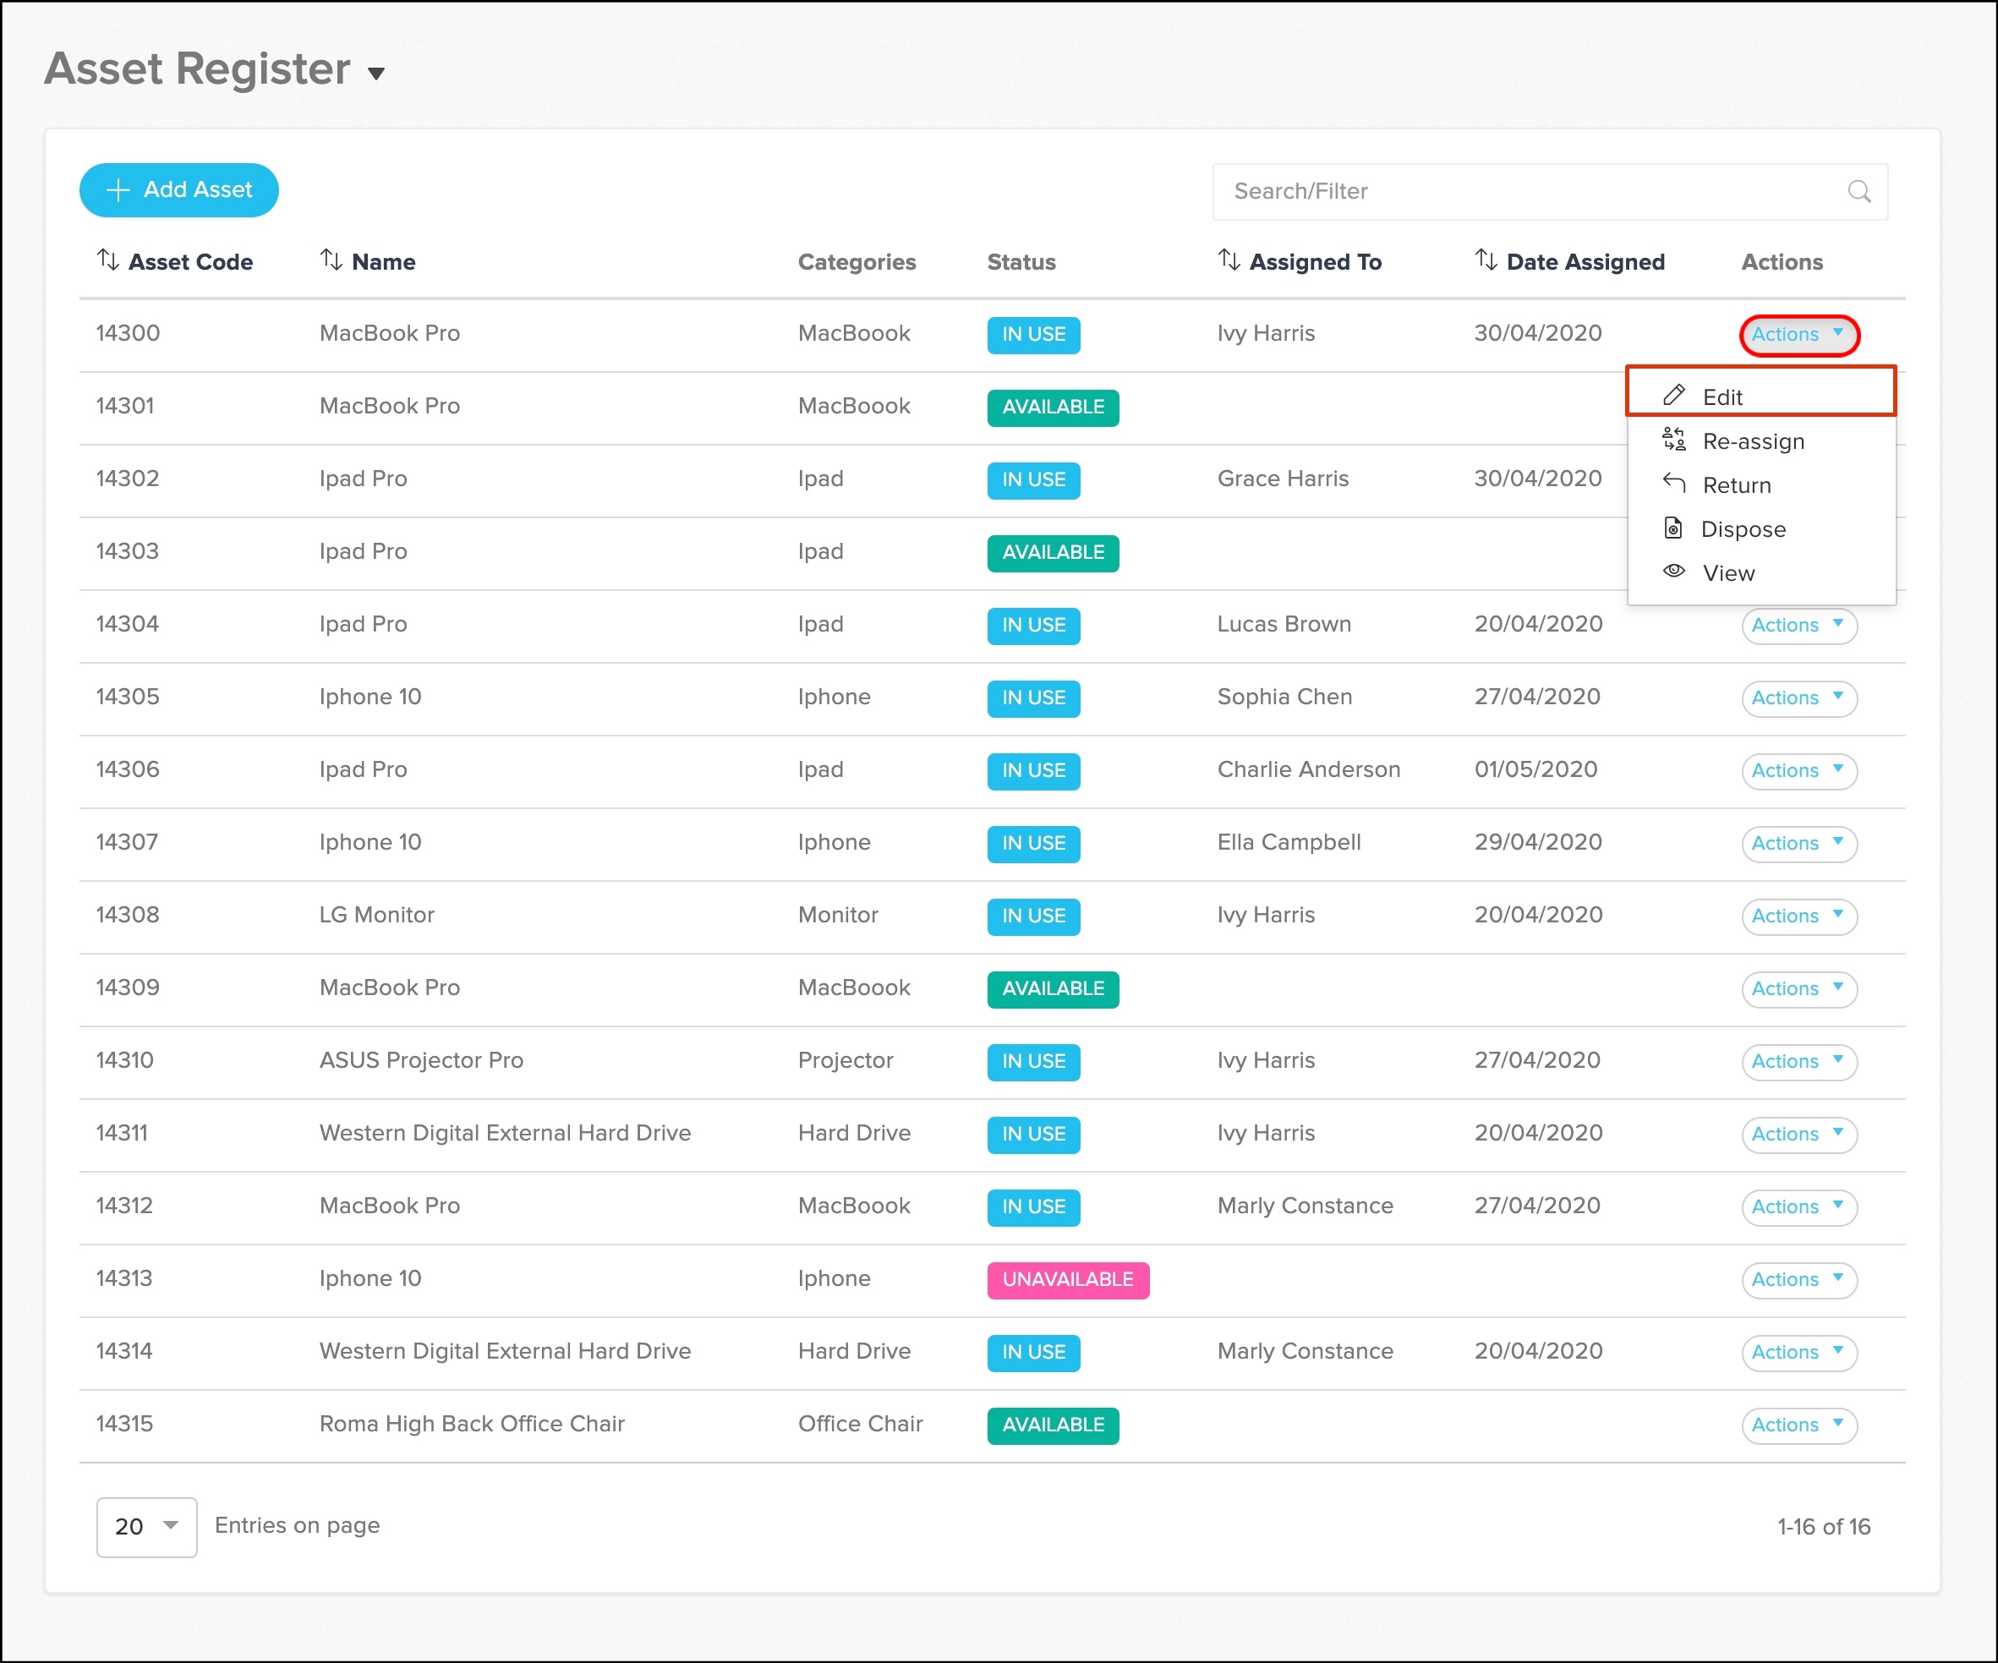Open Actions dropdown for asset 14315
This screenshot has height=1663, width=1998.
[x=1798, y=1425]
